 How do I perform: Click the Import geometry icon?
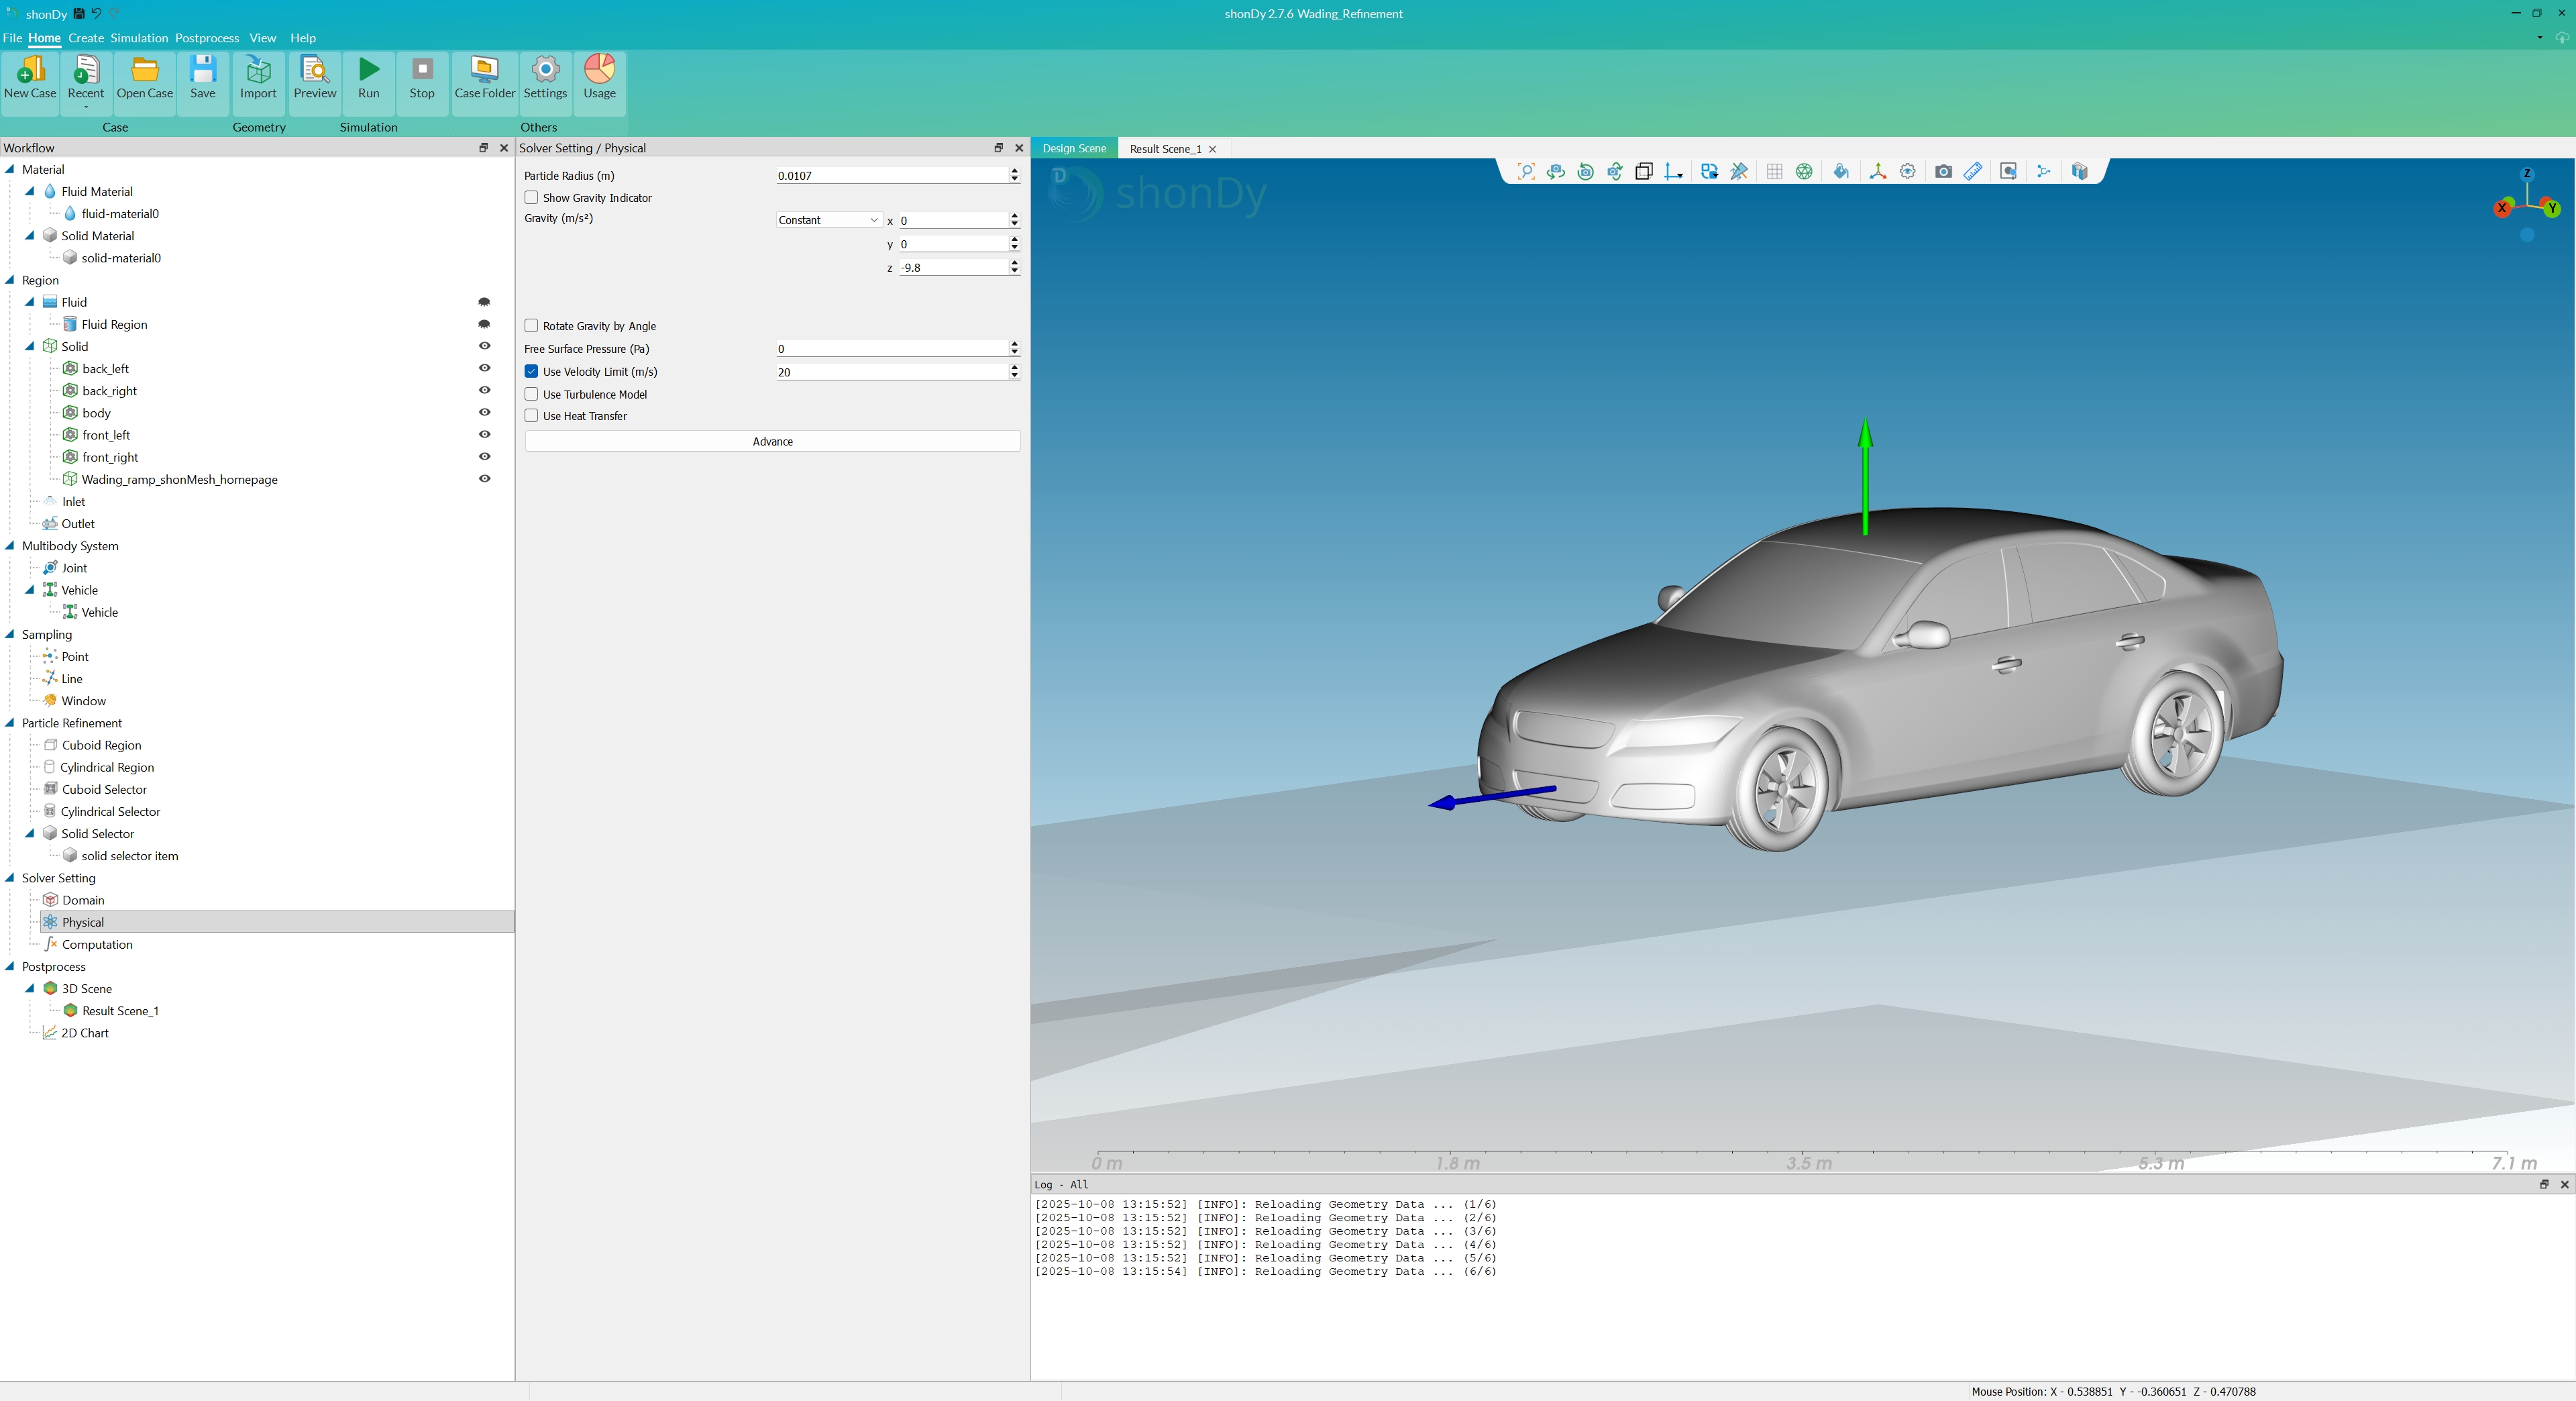[x=258, y=78]
